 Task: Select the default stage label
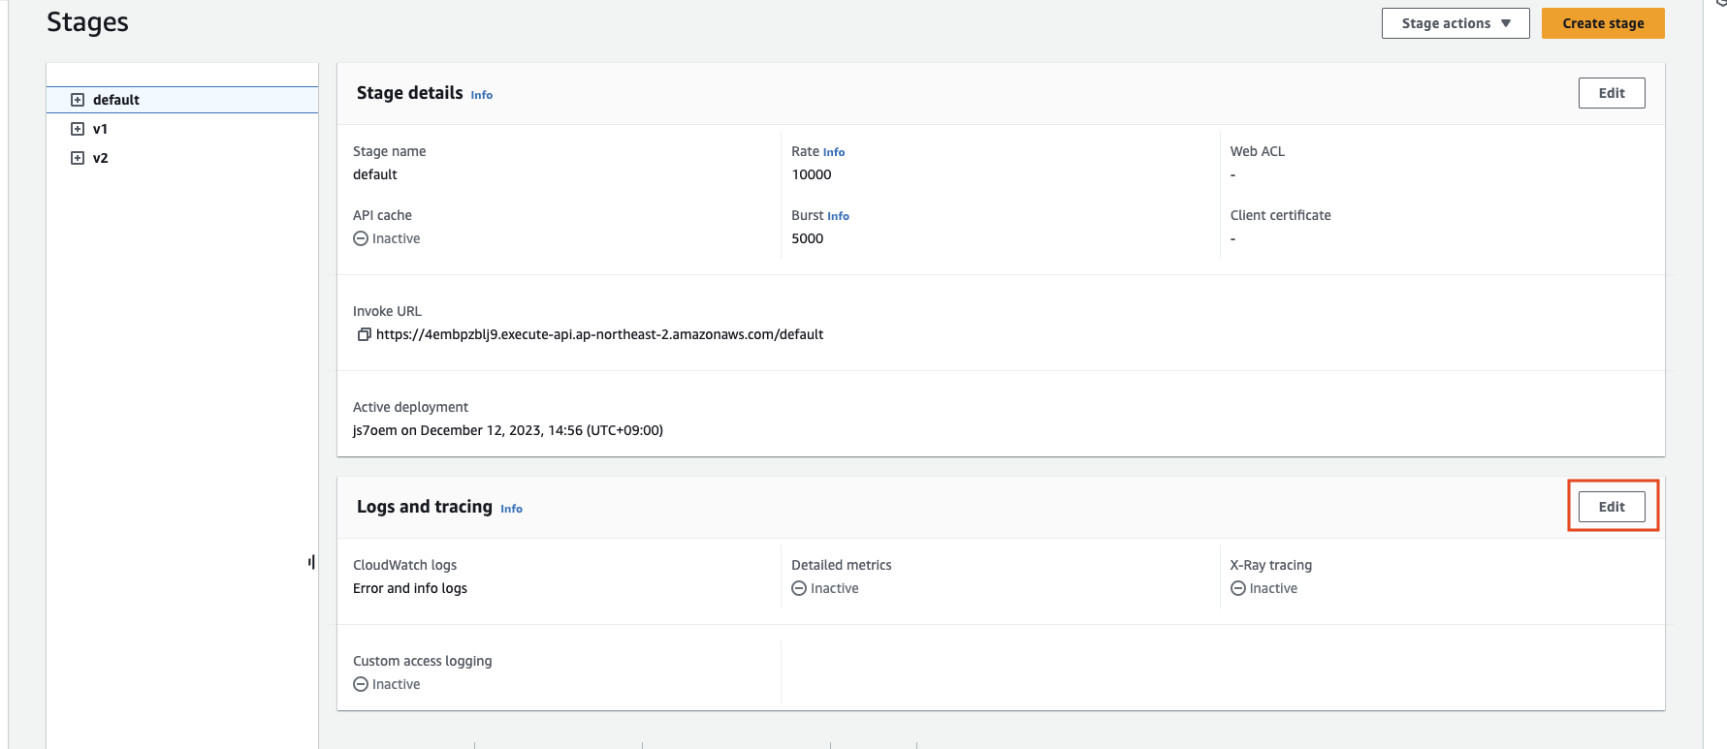(116, 100)
